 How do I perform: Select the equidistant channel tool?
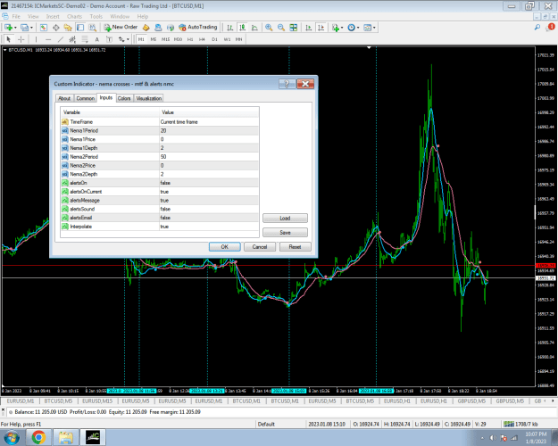click(72, 39)
